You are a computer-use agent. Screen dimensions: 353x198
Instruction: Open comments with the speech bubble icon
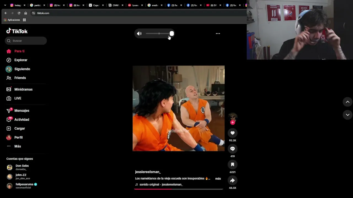232,149
